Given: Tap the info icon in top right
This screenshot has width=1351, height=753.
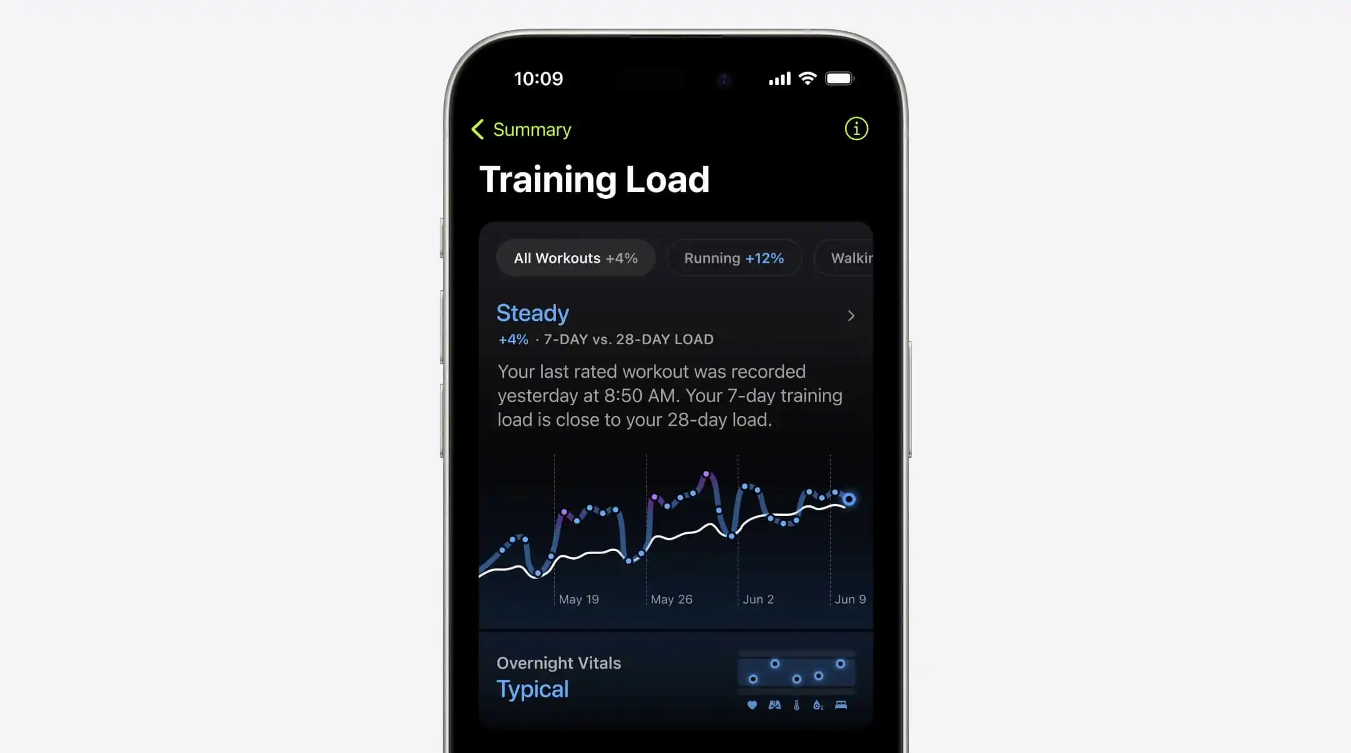Looking at the screenshot, I should [x=855, y=128].
